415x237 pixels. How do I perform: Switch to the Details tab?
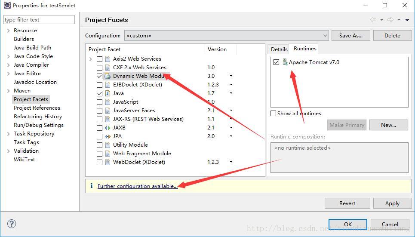(x=279, y=49)
